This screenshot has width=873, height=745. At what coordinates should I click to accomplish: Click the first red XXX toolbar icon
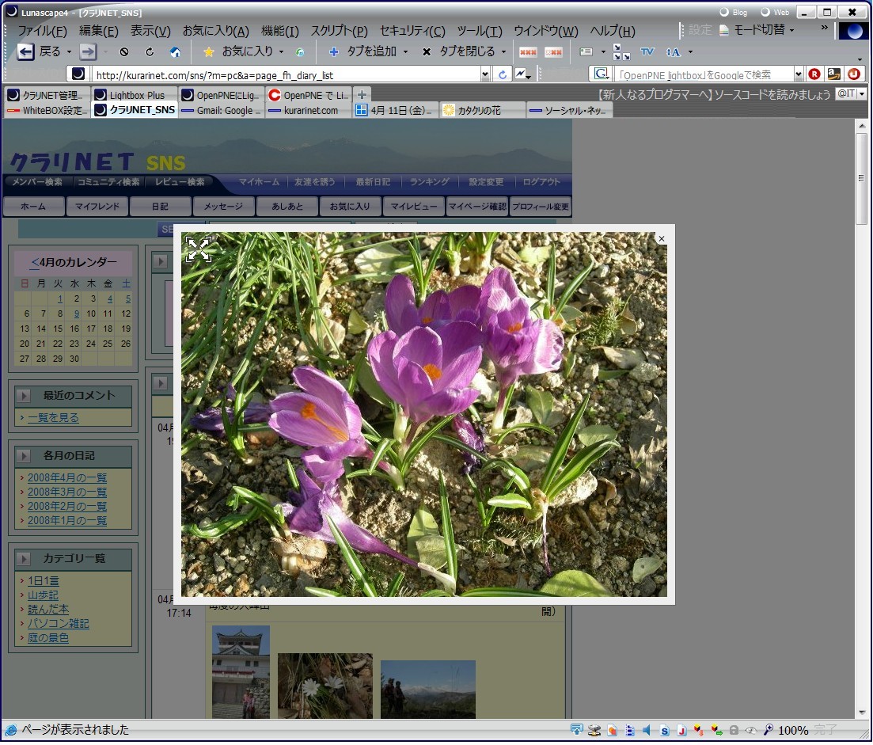click(528, 52)
